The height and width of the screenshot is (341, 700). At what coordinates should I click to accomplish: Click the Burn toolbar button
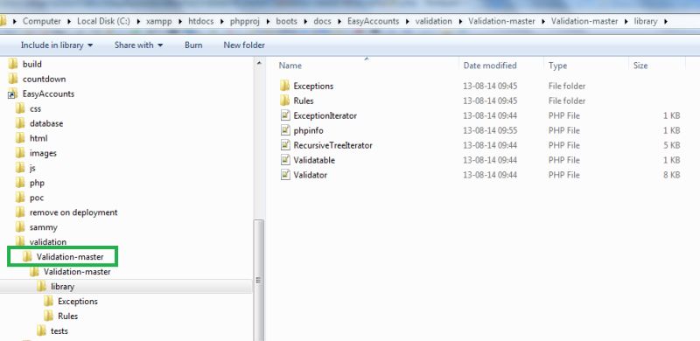tap(193, 45)
